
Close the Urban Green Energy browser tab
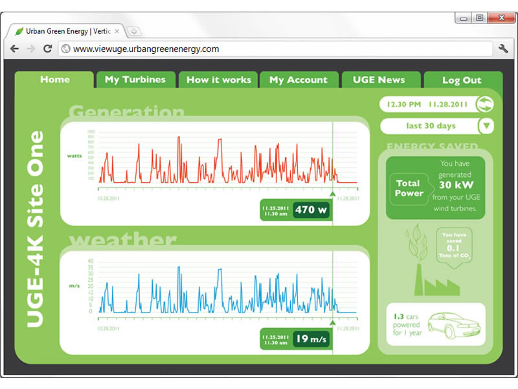[117, 31]
